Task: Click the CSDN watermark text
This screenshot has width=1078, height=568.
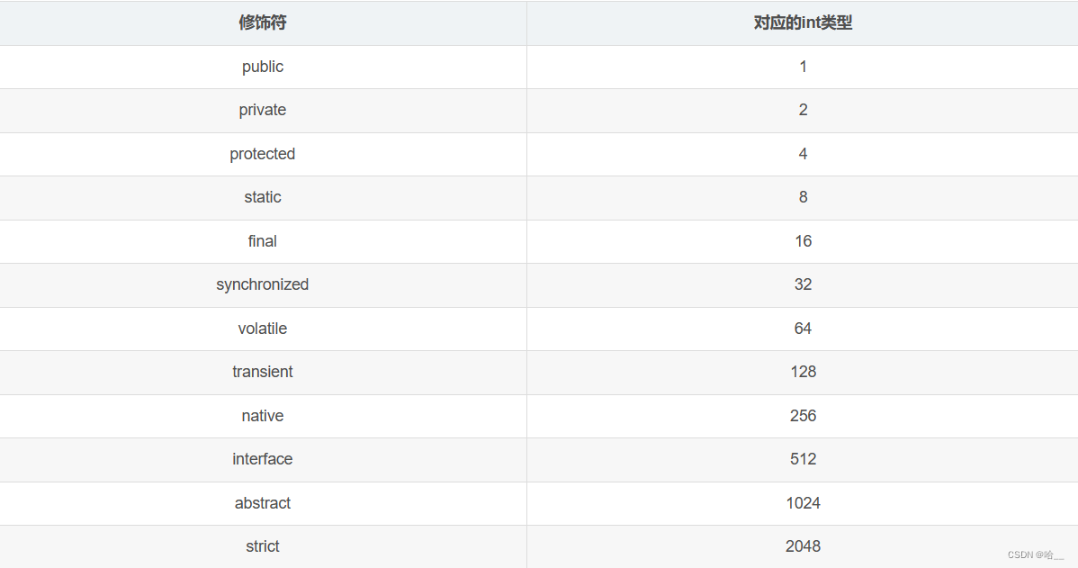Action: [1035, 555]
